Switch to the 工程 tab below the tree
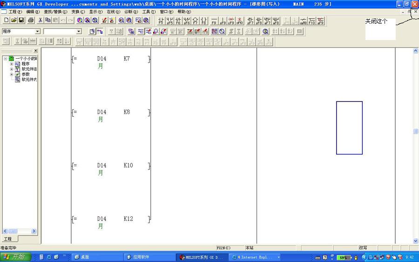419x262 pixels. 8,239
